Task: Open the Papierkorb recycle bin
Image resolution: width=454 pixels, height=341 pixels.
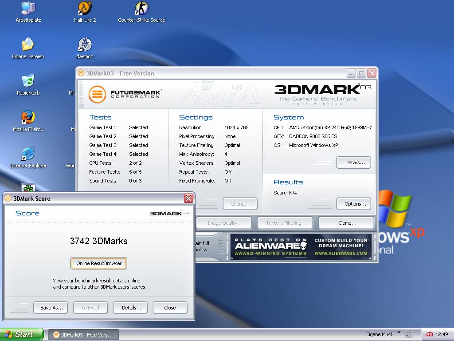Action: pos(28,84)
